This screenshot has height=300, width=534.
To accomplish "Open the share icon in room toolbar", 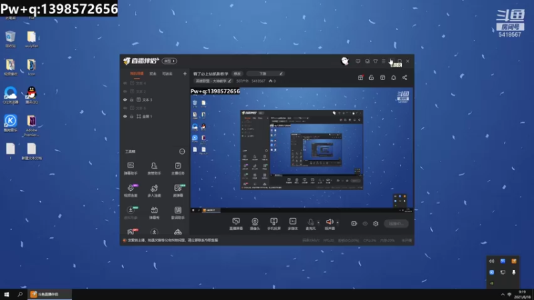I will pos(405,77).
